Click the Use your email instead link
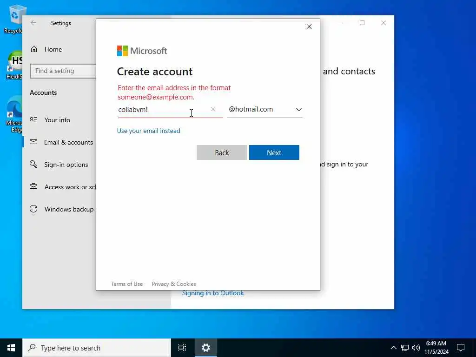 click(148, 131)
